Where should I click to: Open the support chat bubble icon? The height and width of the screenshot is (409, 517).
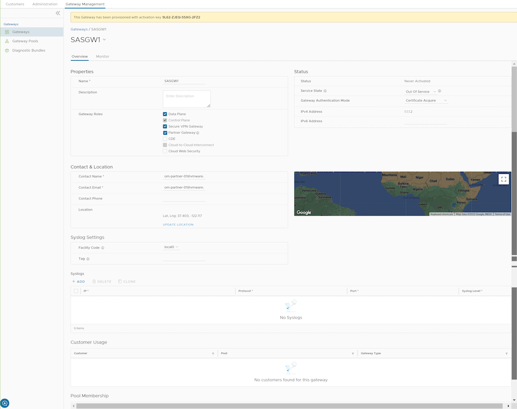click(x=5, y=403)
